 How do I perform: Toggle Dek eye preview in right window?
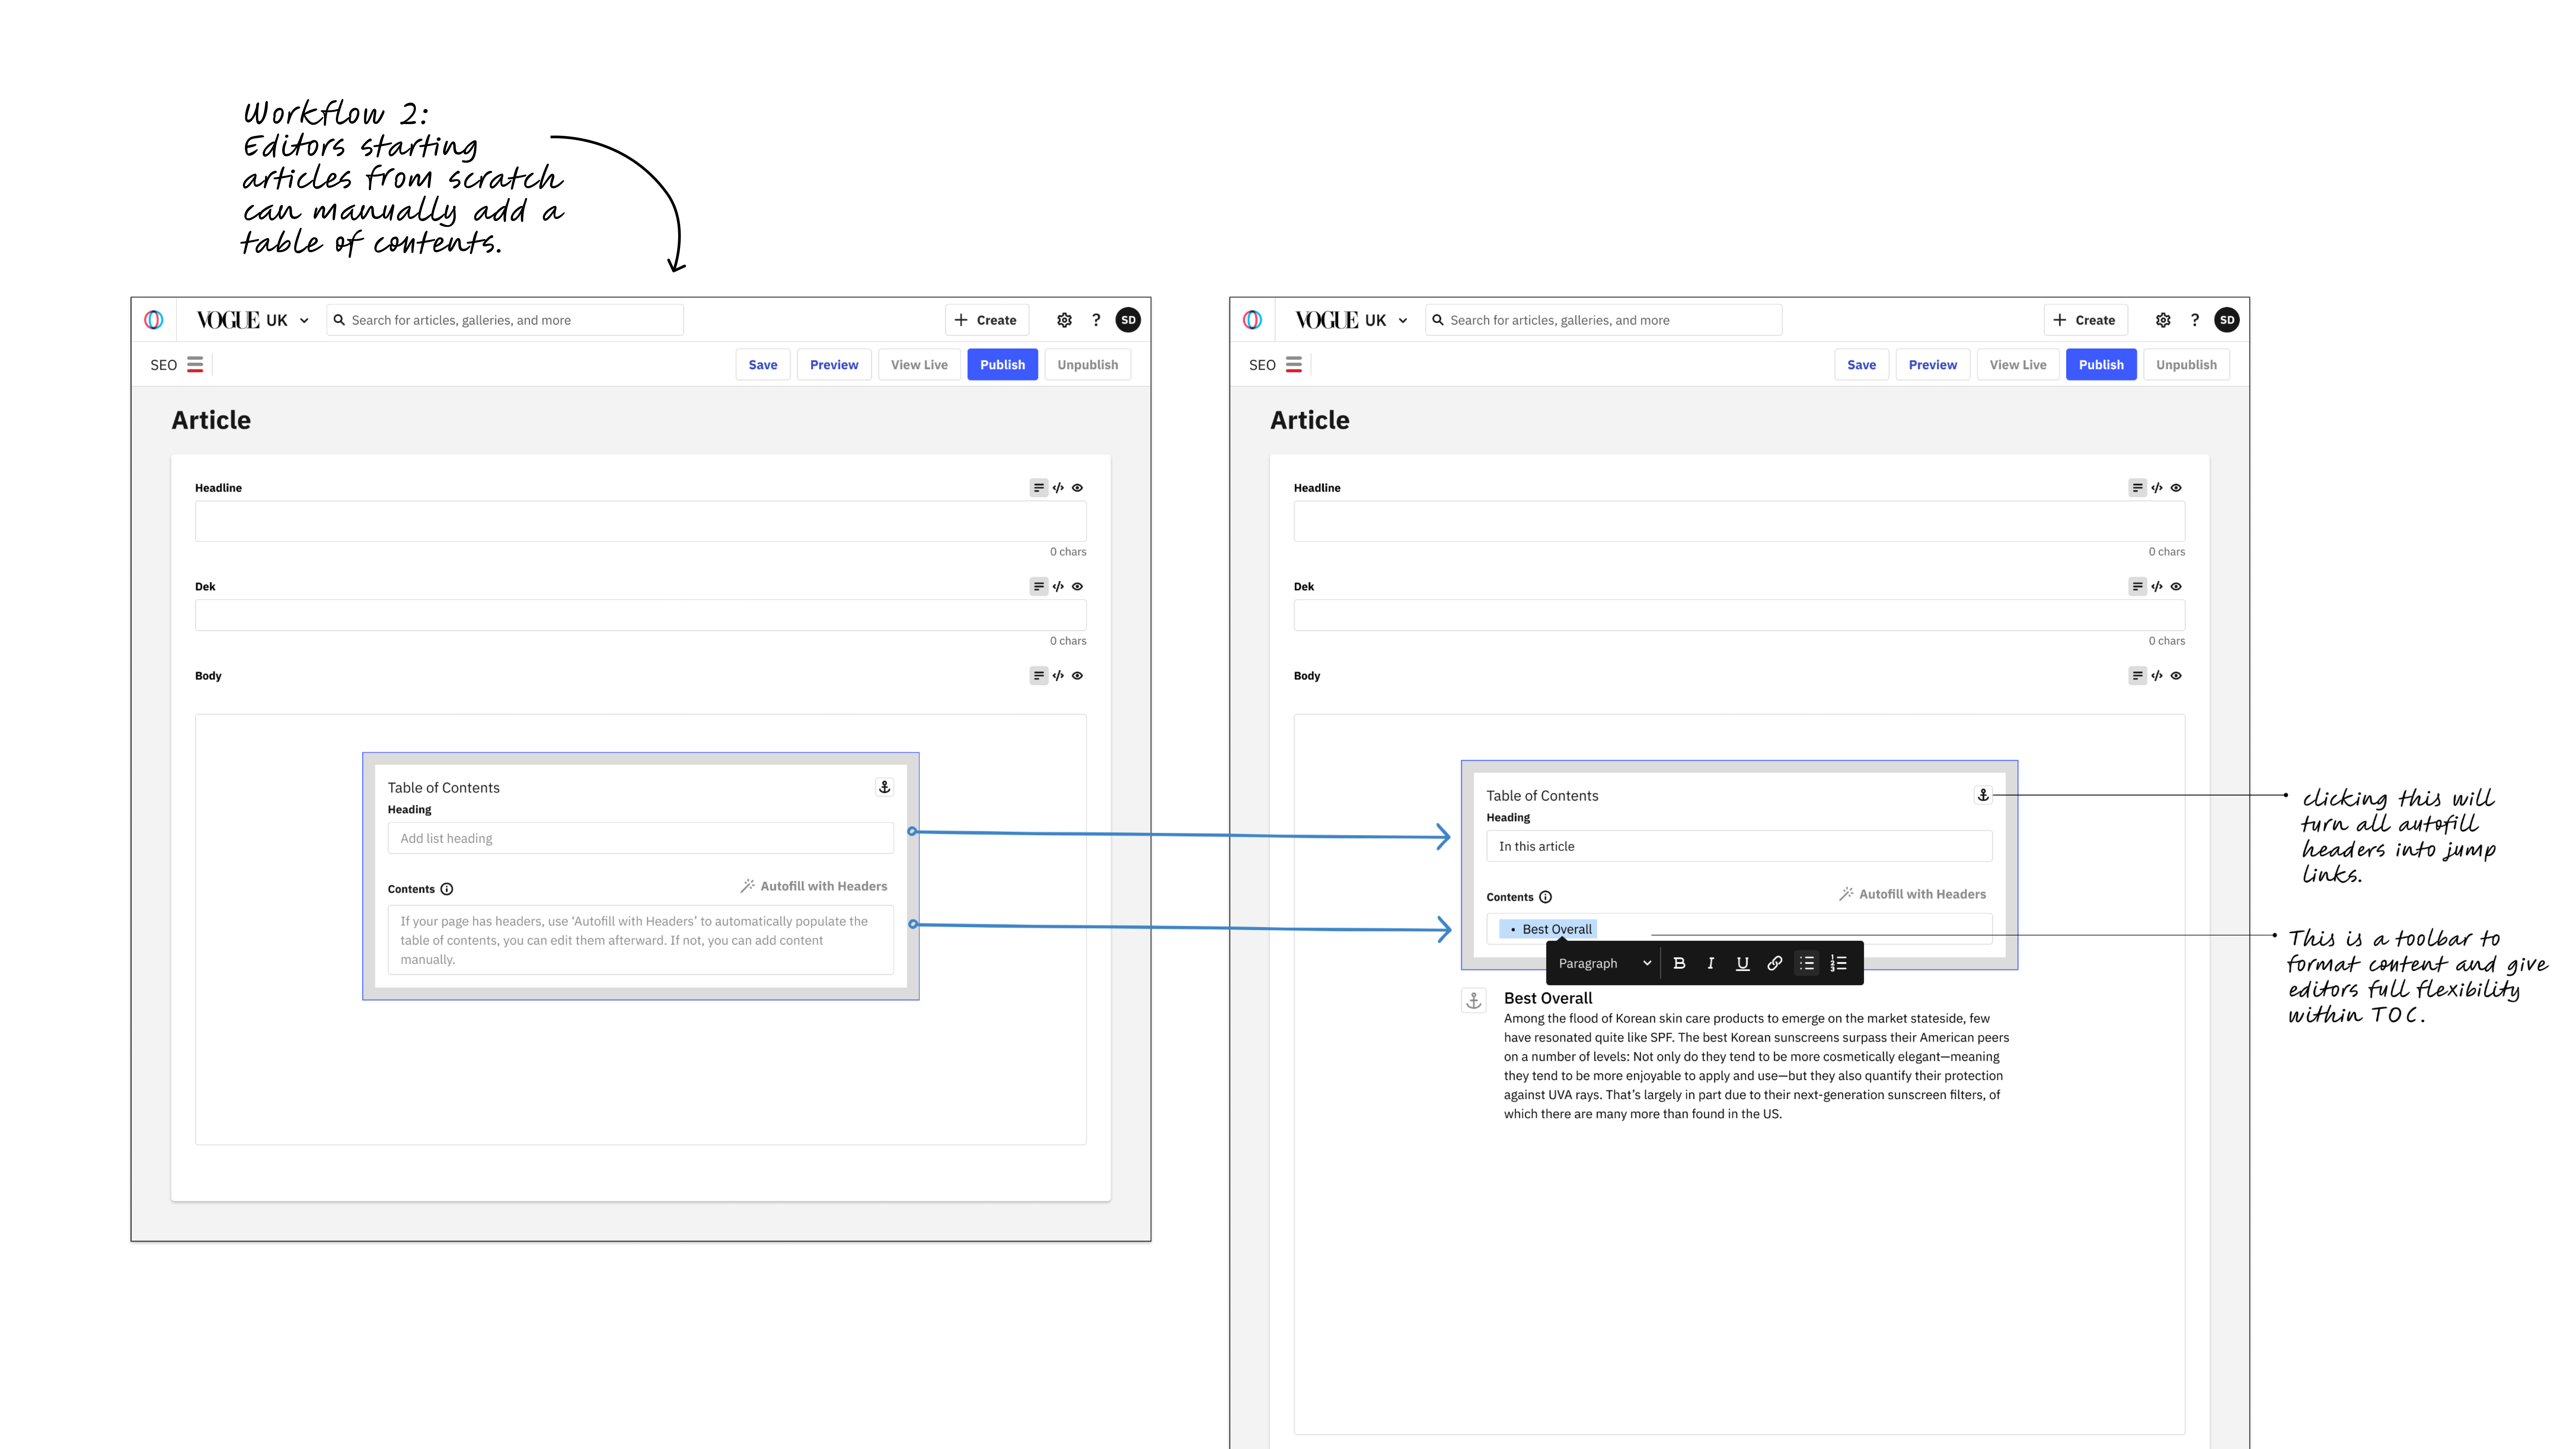tap(2176, 587)
